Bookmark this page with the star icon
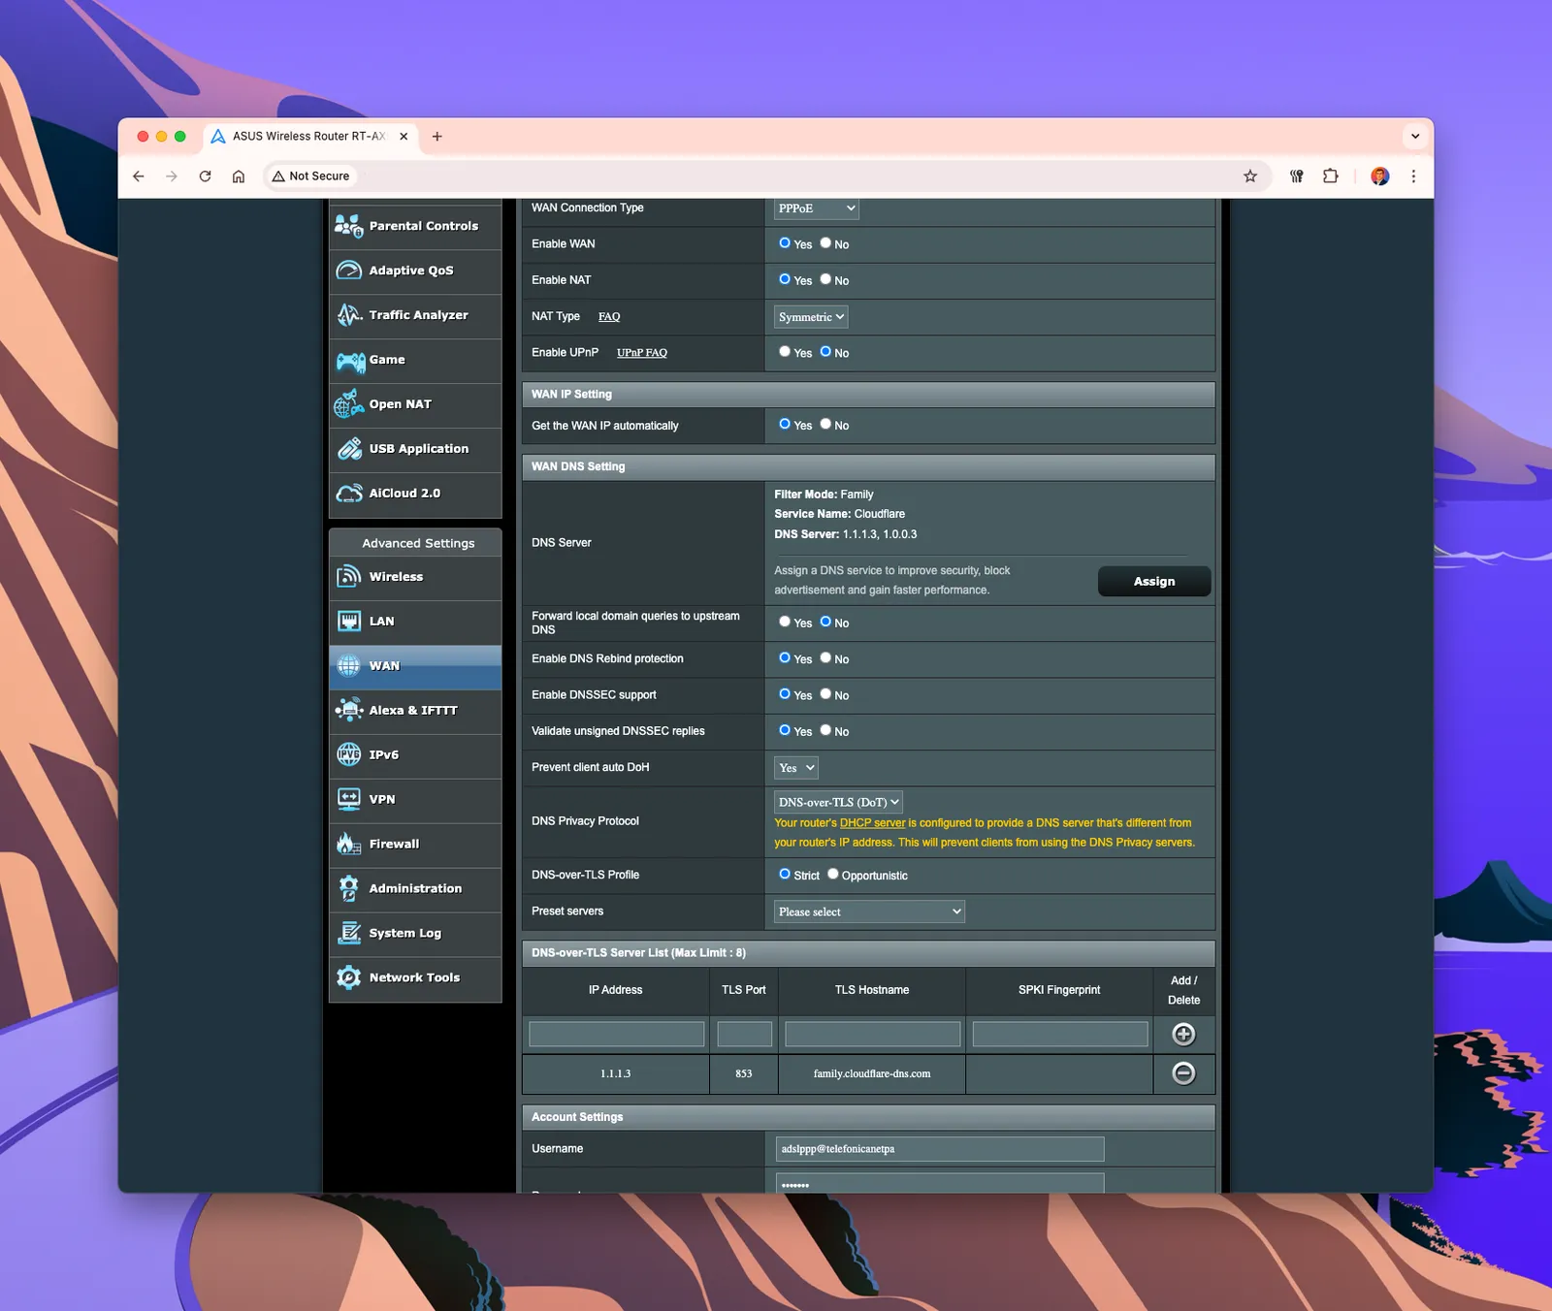The width and height of the screenshot is (1552, 1311). 1250,176
